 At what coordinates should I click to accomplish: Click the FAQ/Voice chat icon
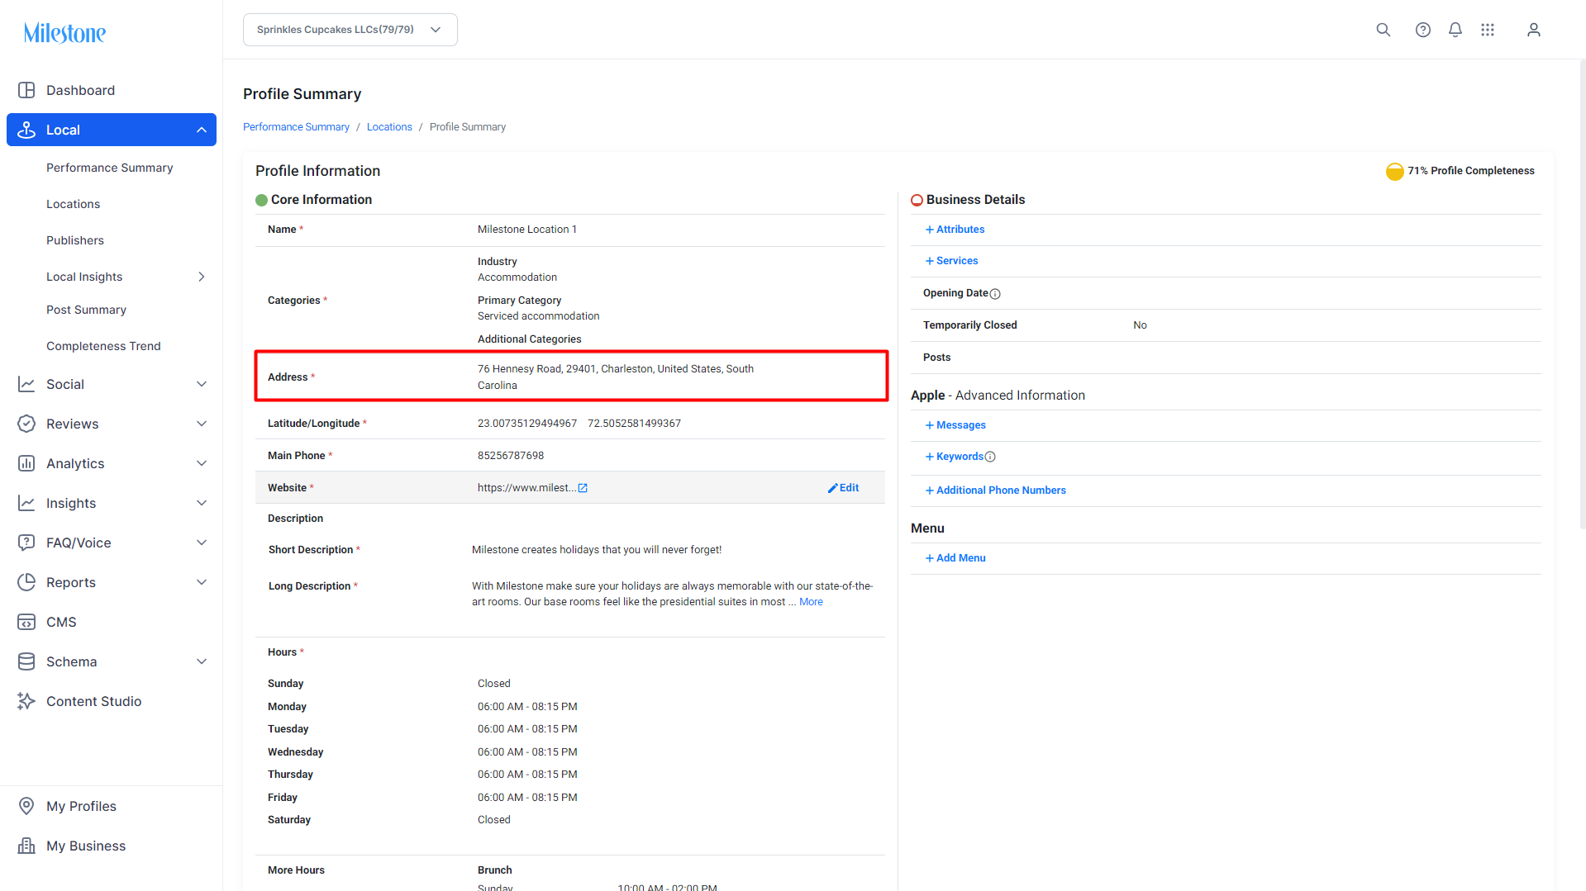coord(26,543)
